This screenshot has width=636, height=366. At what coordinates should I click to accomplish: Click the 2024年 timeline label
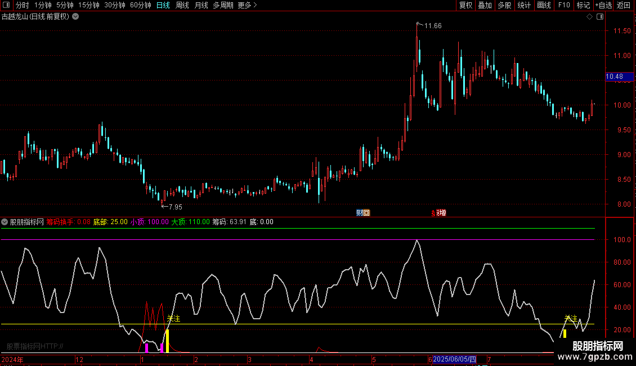pyautogui.click(x=12, y=359)
